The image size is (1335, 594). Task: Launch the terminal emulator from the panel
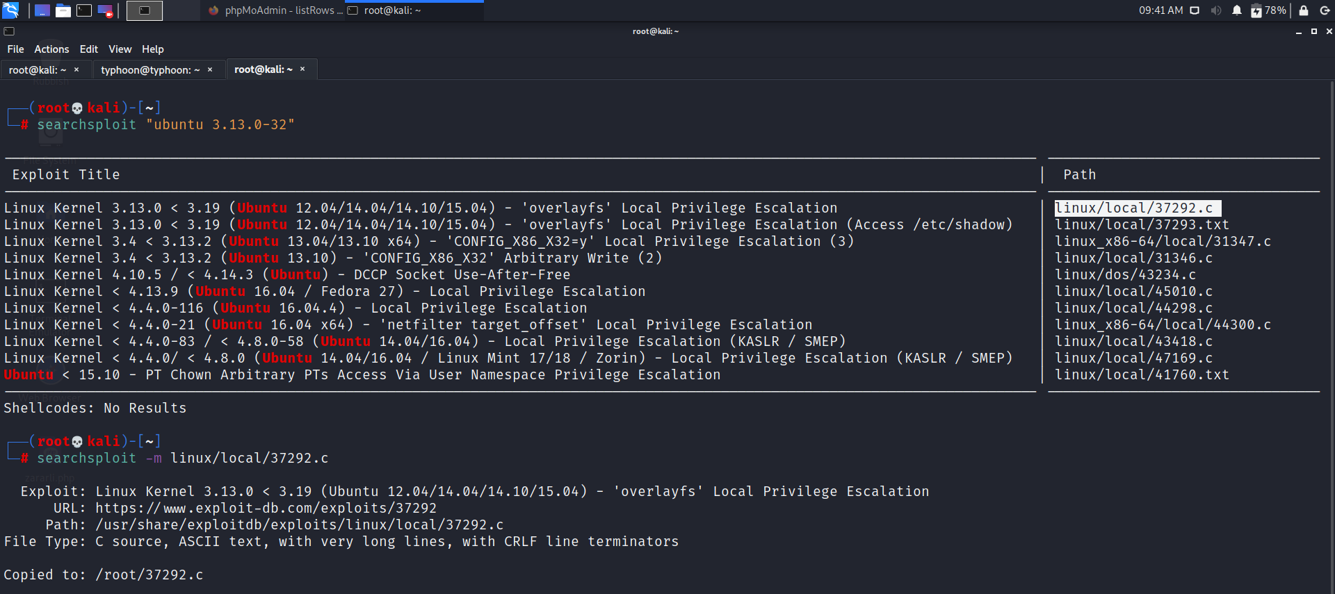point(84,10)
